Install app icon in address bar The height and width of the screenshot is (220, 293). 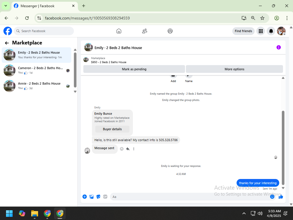click(x=244, y=18)
